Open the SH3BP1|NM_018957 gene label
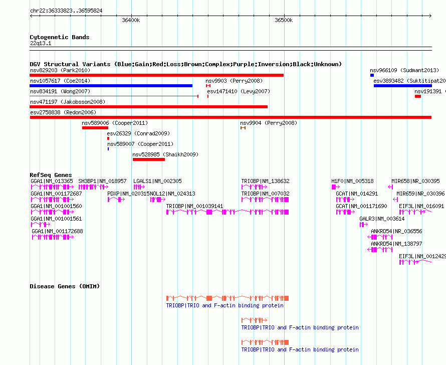 (x=102, y=181)
